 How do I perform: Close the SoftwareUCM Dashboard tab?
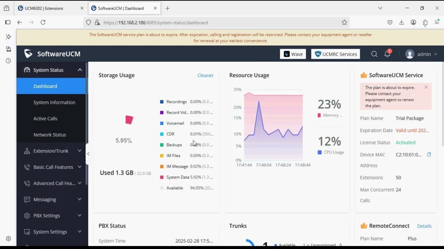point(155,8)
